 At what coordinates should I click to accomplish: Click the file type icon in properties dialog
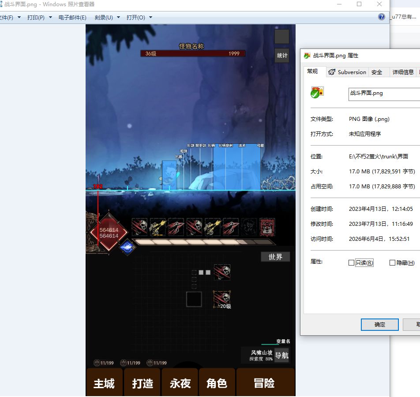coord(317,93)
